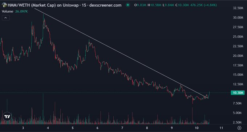Click the 12.50M price axis label
Screen dimensions: 247x132
point(238,84)
